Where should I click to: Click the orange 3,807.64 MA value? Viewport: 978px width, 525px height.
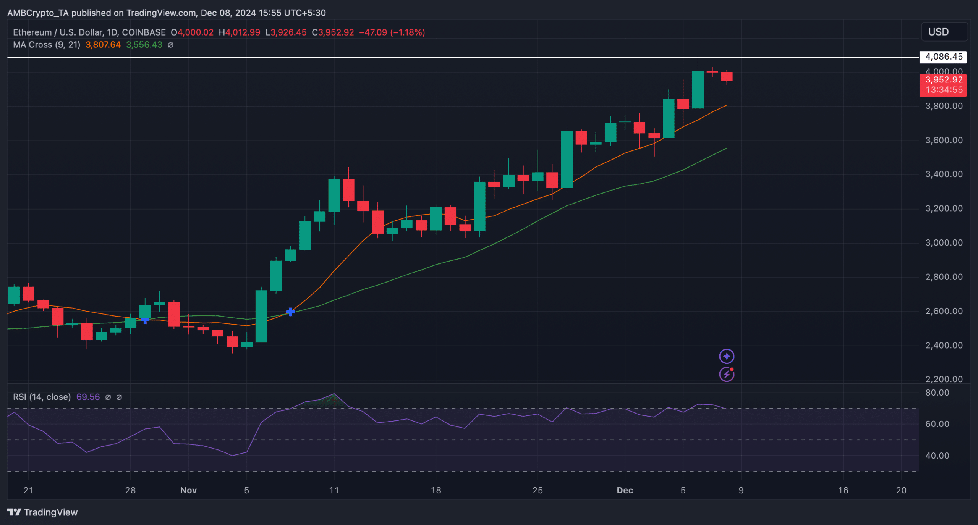point(103,45)
